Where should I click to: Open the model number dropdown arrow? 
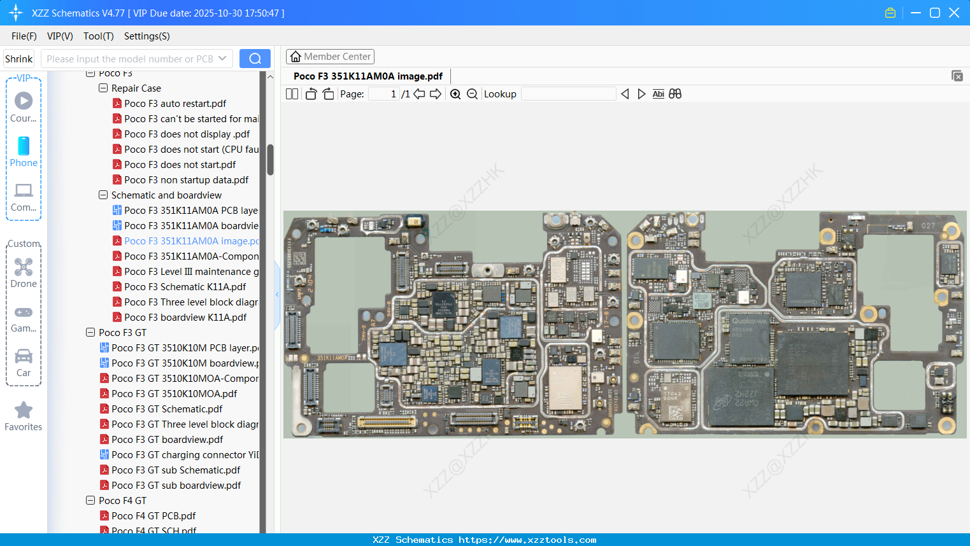224,58
